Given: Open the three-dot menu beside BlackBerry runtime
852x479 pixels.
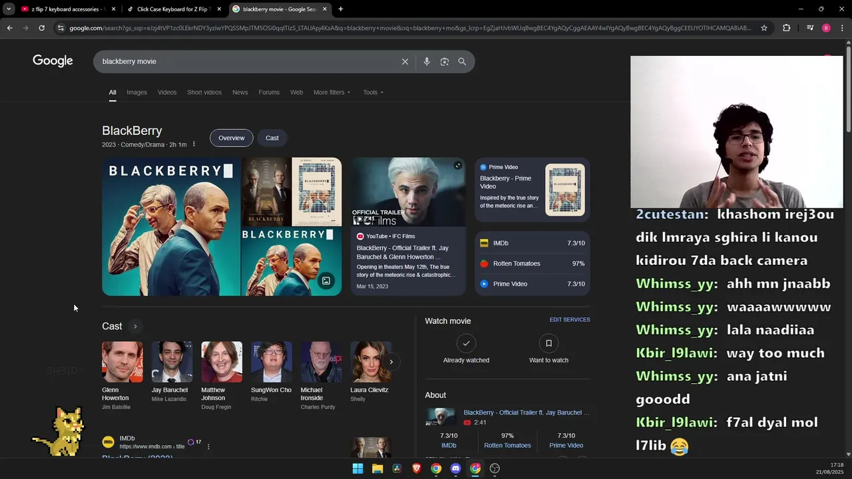Looking at the screenshot, I should click(194, 144).
